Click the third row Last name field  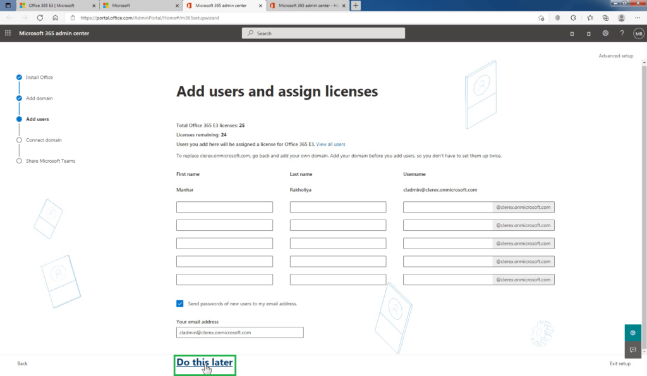coord(338,244)
